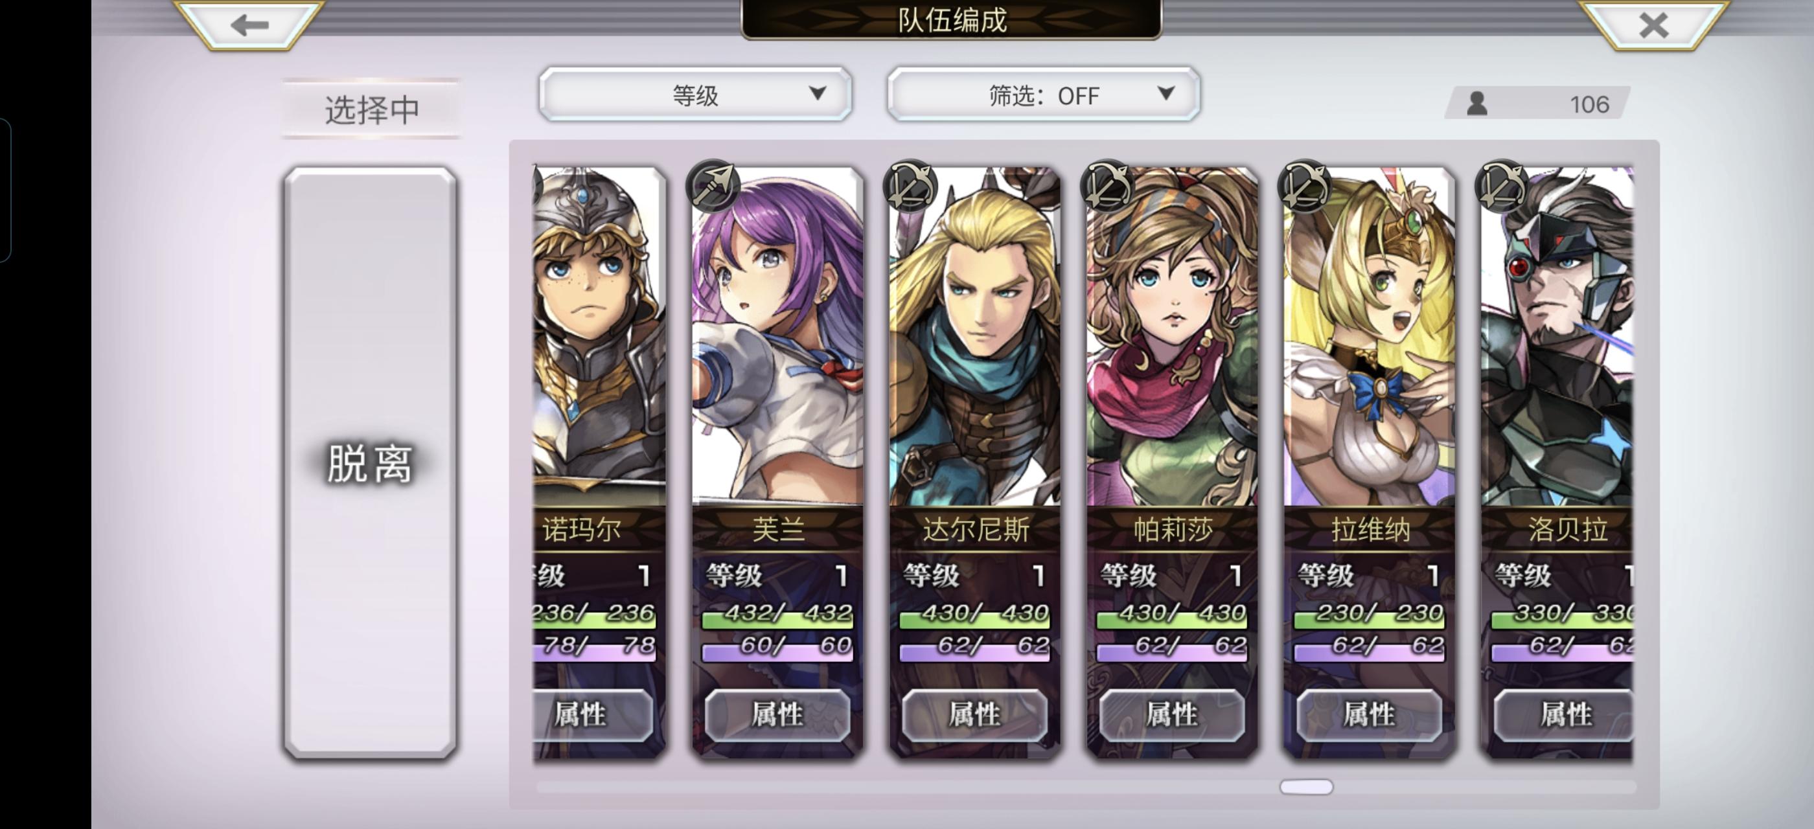Click the arrow on the 等级 dropdown
The height and width of the screenshot is (829, 1814).
pyautogui.click(x=817, y=93)
